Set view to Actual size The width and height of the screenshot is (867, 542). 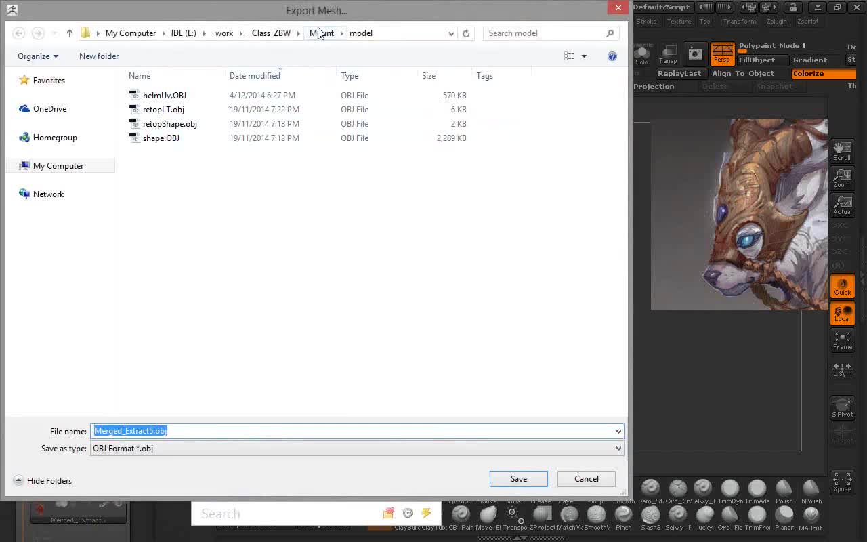(842, 205)
